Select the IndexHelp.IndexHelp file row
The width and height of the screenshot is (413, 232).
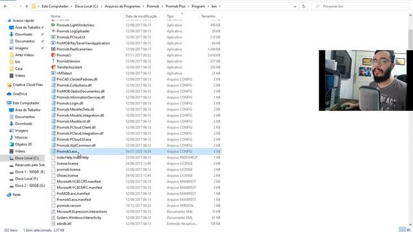tap(136, 157)
